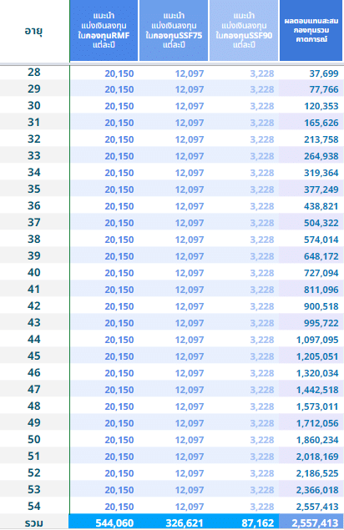Click accumulated return 504,322 cell

[321, 223]
